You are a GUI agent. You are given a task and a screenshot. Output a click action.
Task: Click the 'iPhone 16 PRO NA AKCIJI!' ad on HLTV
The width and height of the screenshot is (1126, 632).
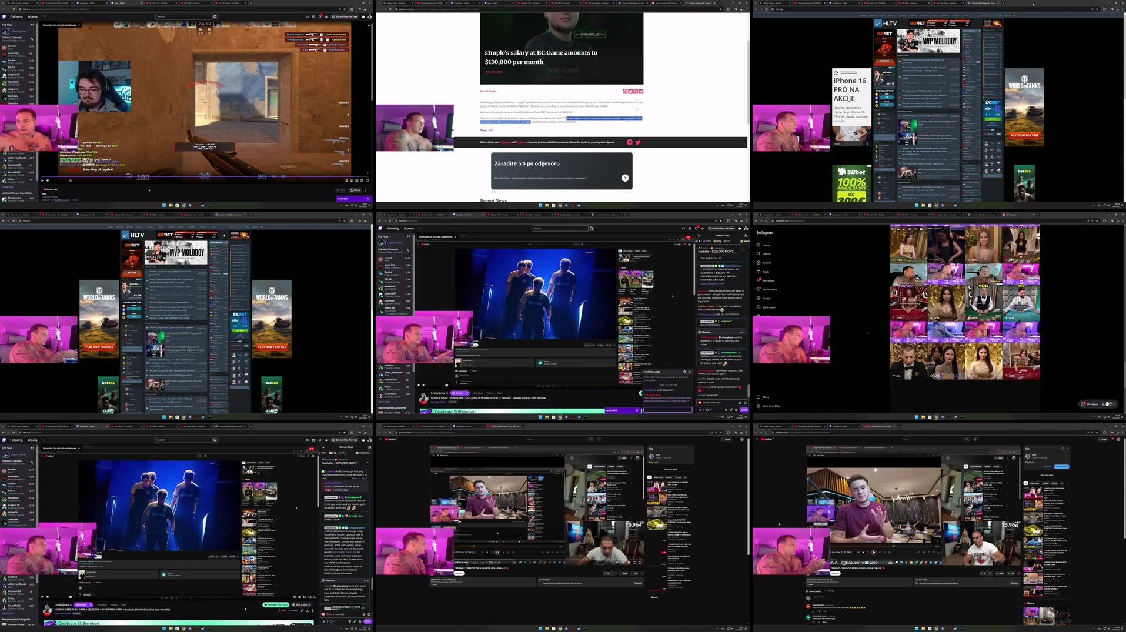[x=850, y=107]
